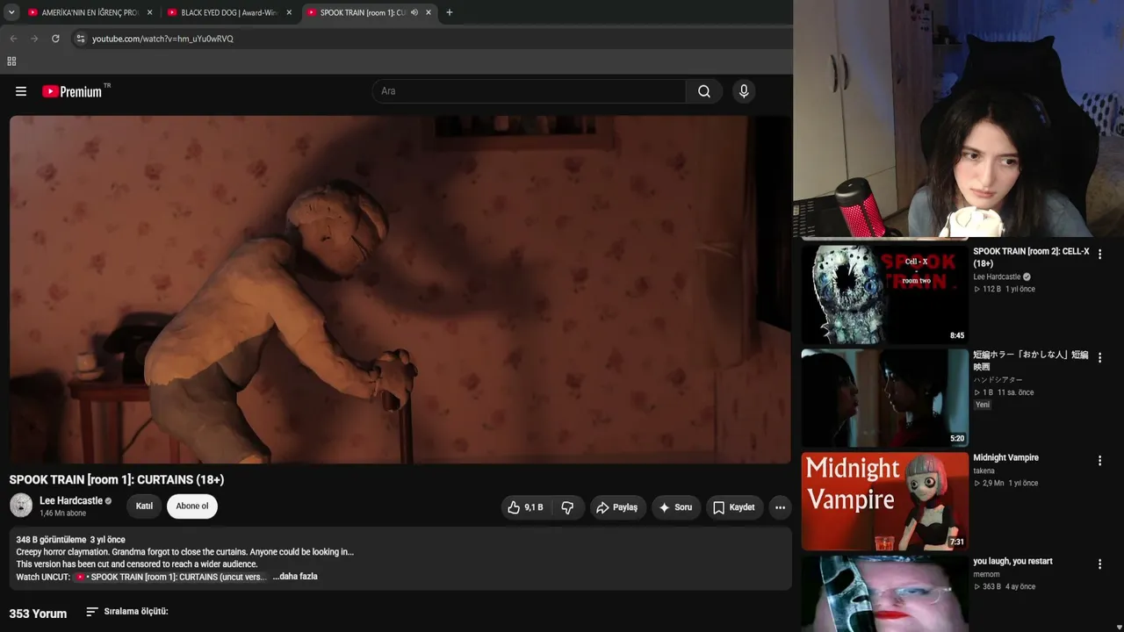Dislike the video with thumbs down
Viewport: 1124px width, 632px height.
point(567,507)
